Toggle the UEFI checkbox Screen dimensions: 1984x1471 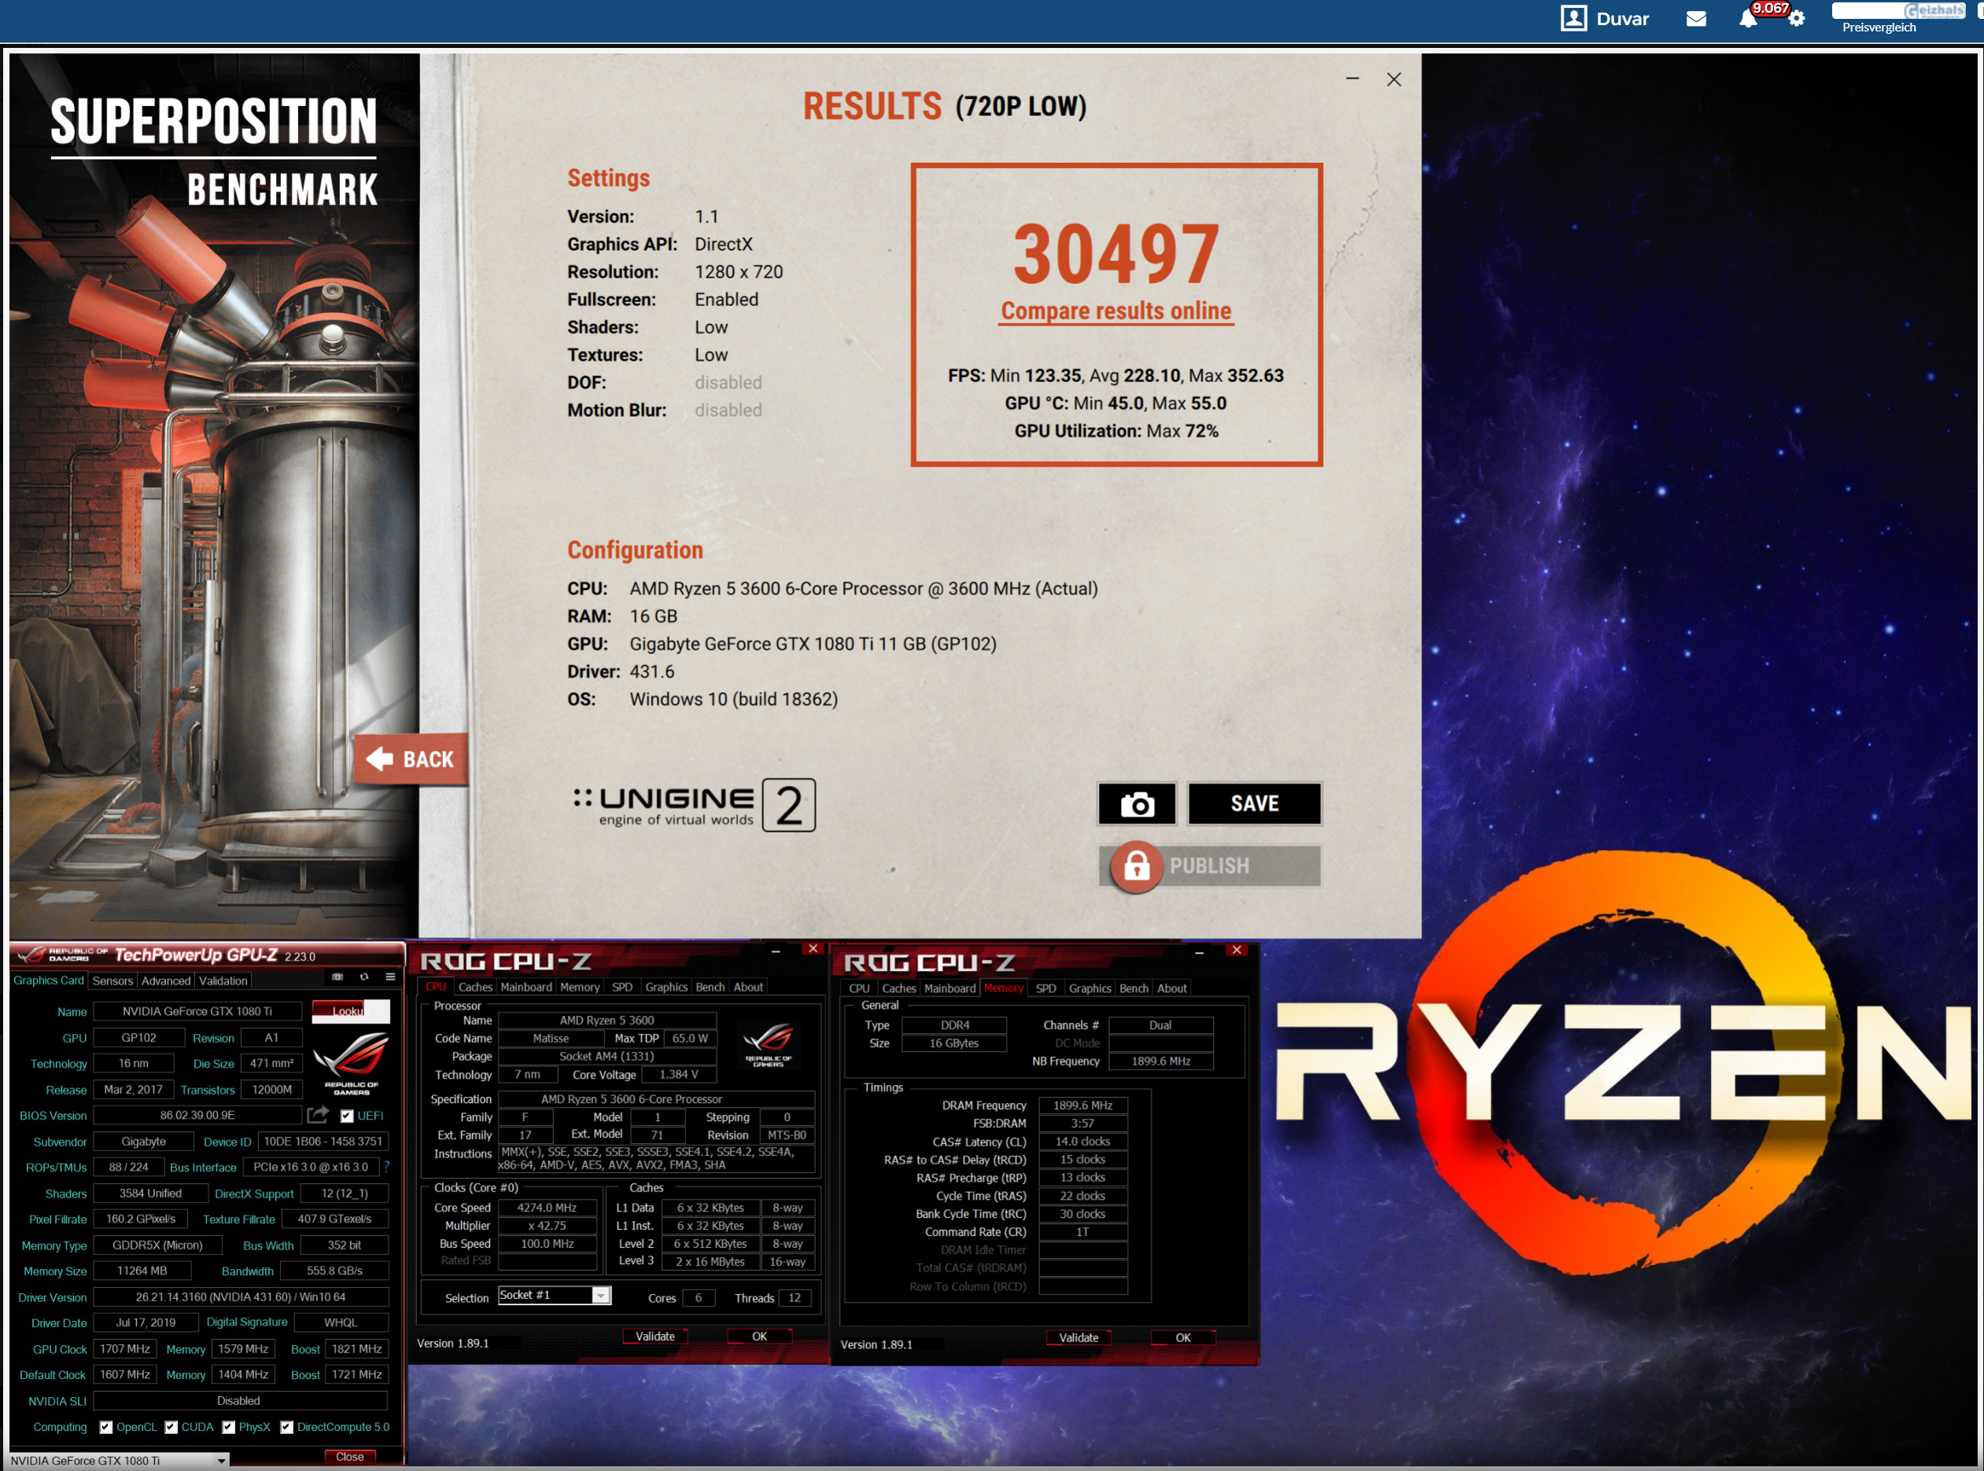coord(348,1116)
